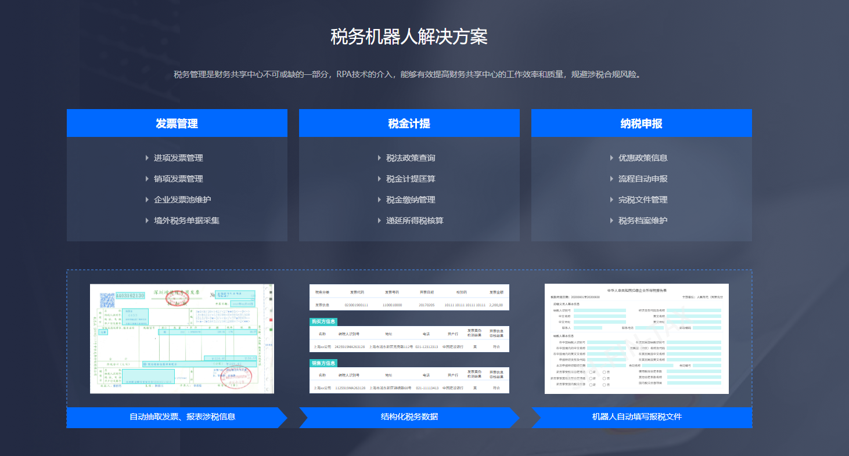Switch to the 发票管理 section header
The height and width of the screenshot is (456, 849).
tap(177, 122)
